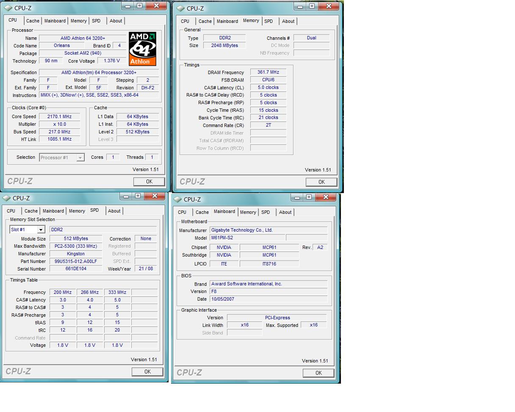Click the PCI-Express graphic interface version

coord(277,318)
